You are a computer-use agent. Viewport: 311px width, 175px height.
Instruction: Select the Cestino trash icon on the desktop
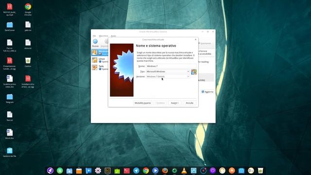pyautogui.click(x=28, y=62)
